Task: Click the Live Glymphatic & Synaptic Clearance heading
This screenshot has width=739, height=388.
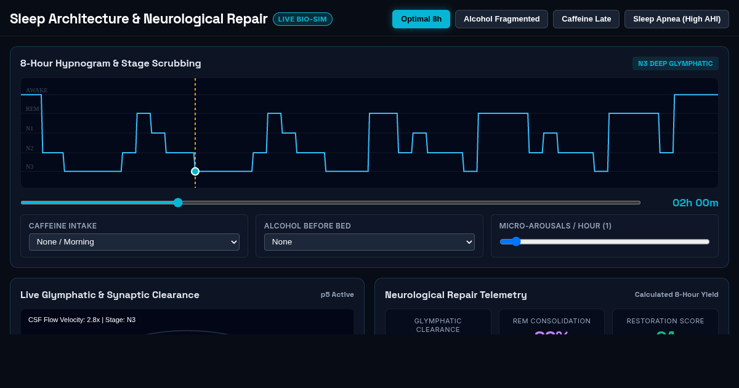Action: pos(110,295)
